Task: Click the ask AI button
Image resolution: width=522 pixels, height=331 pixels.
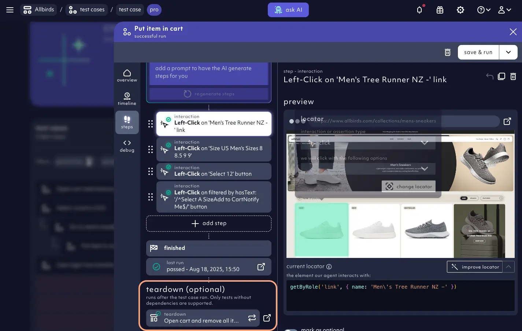Action: (288, 10)
